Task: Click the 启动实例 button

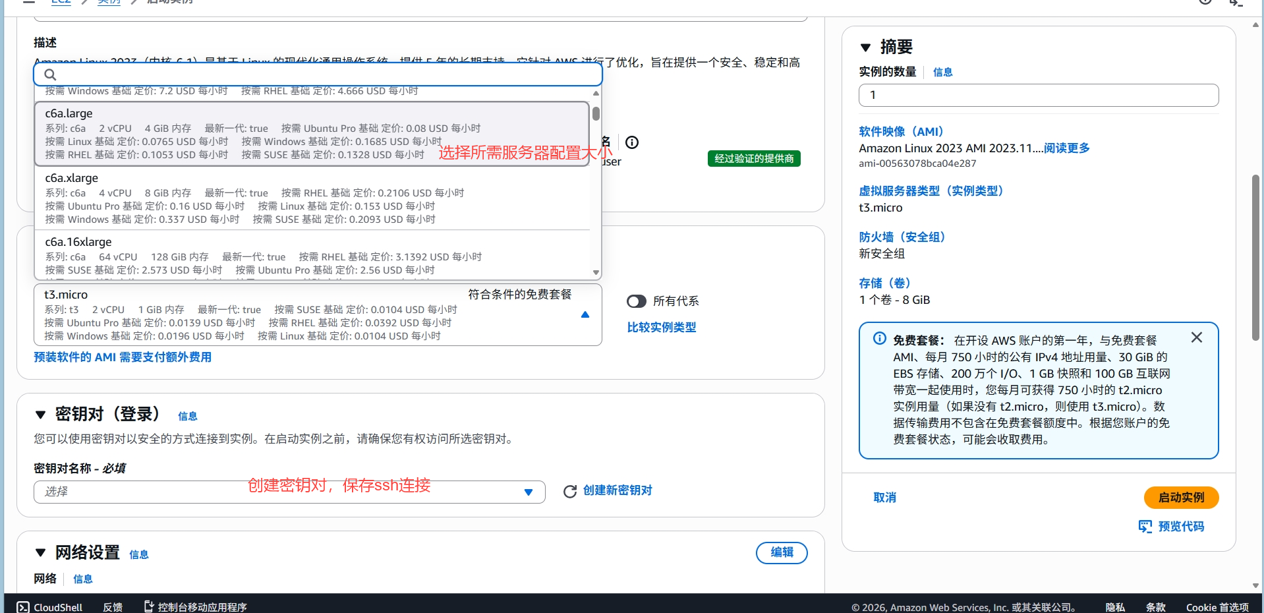Action: tap(1181, 498)
